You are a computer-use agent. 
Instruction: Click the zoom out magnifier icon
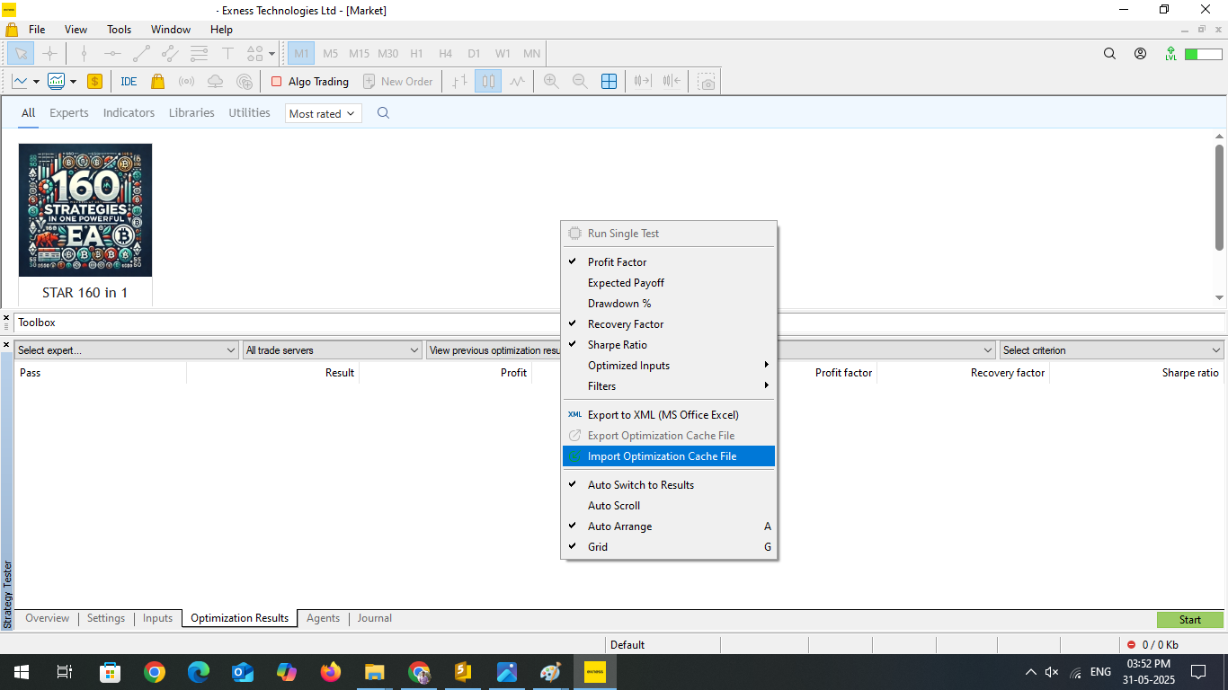click(x=580, y=81)
